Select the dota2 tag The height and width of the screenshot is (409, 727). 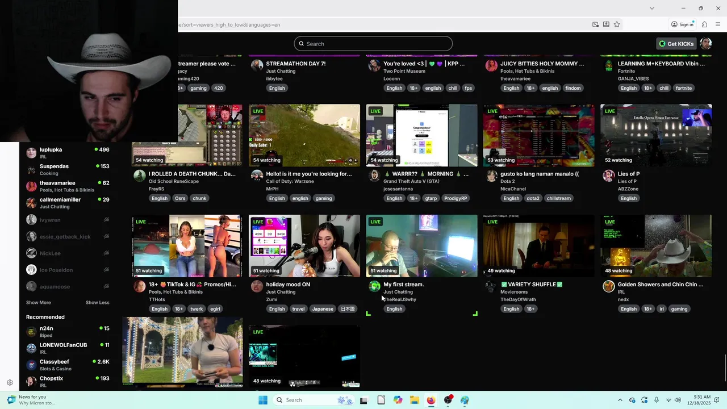[533, 198]
